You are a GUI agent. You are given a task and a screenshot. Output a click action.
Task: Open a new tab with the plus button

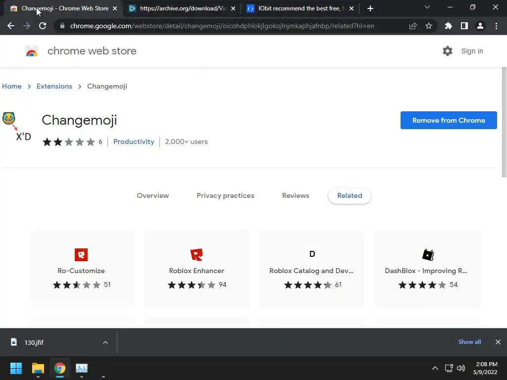click(370, 8)
